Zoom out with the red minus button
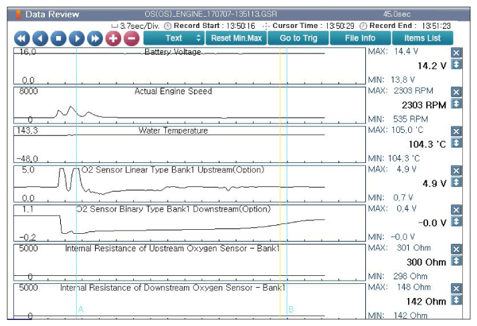The width and height of the screenshot is (477, 326). 131,39
